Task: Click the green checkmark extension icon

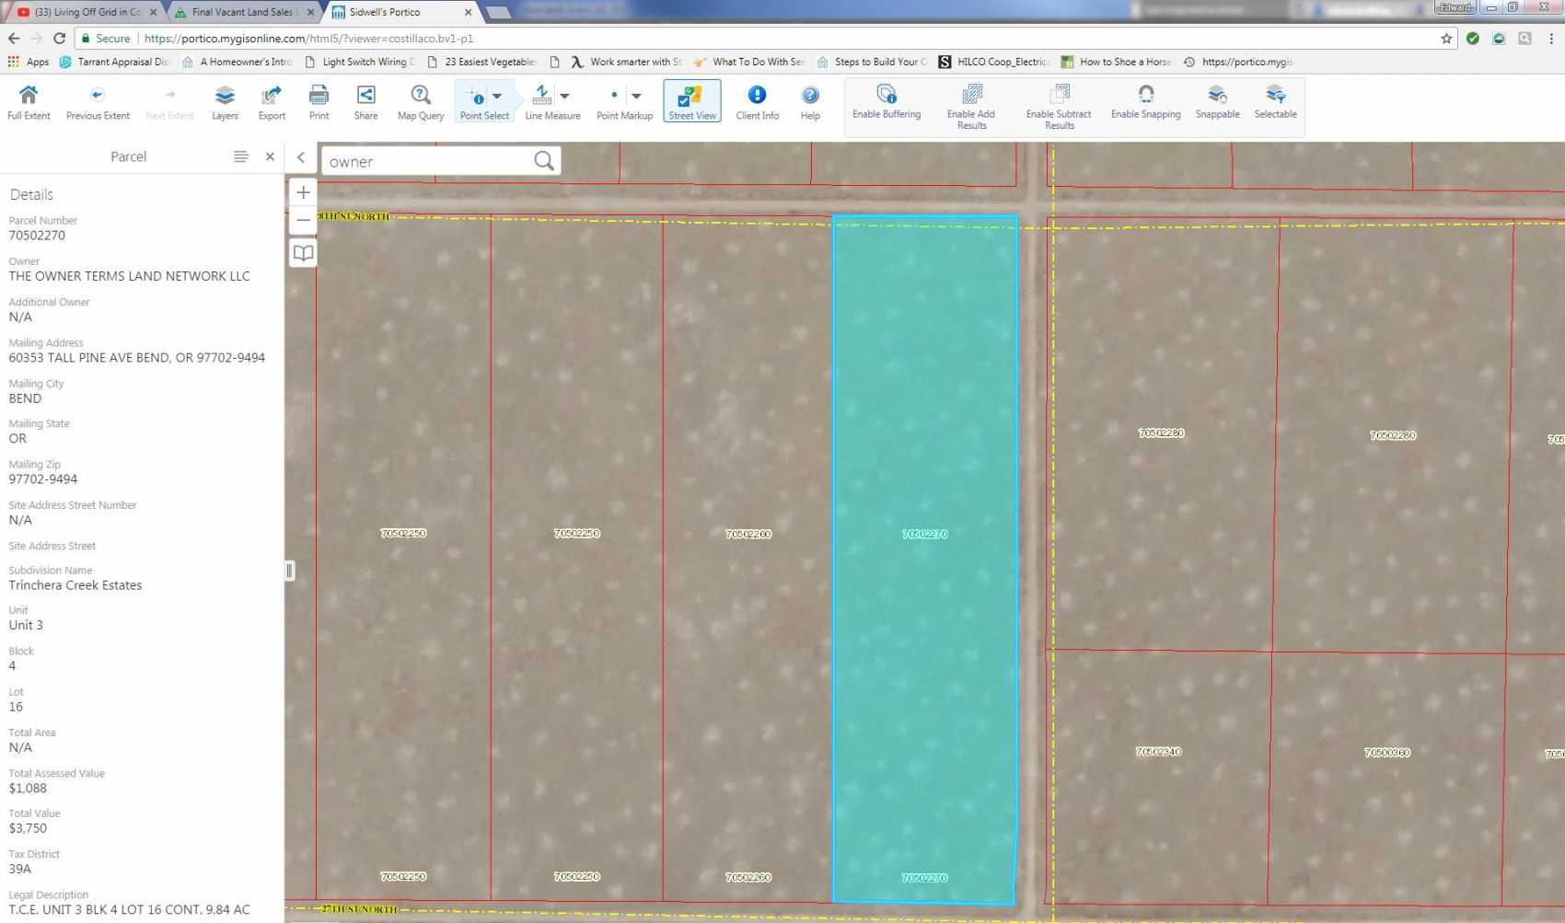Action: click(1473, 39)
